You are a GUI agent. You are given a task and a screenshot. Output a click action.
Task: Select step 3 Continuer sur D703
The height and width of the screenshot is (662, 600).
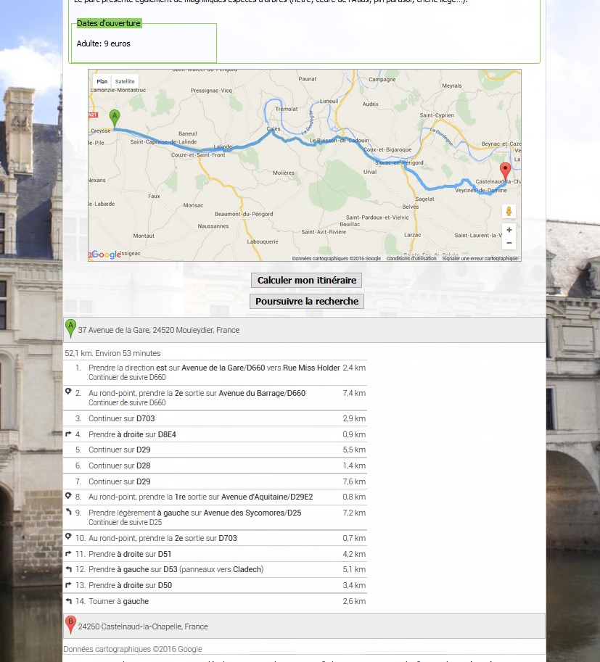pos(215,418)
